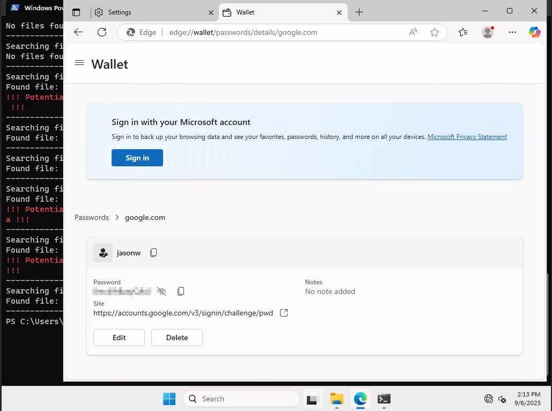This screenshot has height=411, width=552.
Task: Open Copilot from the browser toolbar
Action: [x=534, y=32]
